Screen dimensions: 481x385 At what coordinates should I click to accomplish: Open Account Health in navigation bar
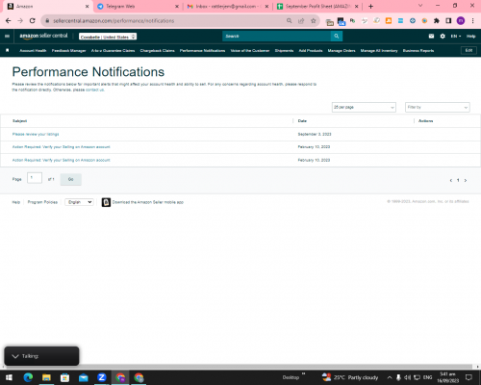tap(33, 50)
